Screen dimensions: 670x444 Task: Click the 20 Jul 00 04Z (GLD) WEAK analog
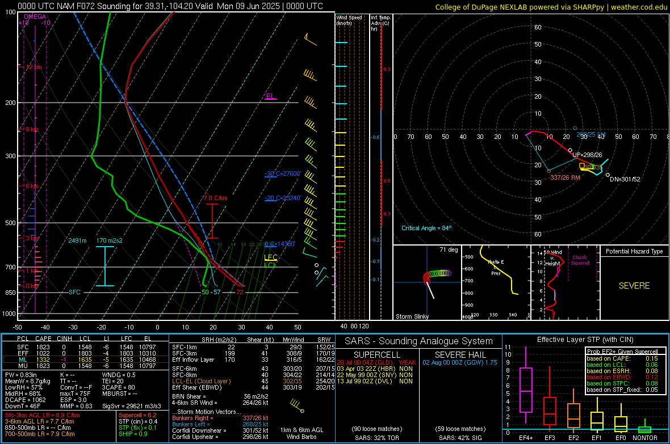click(376, 362)
